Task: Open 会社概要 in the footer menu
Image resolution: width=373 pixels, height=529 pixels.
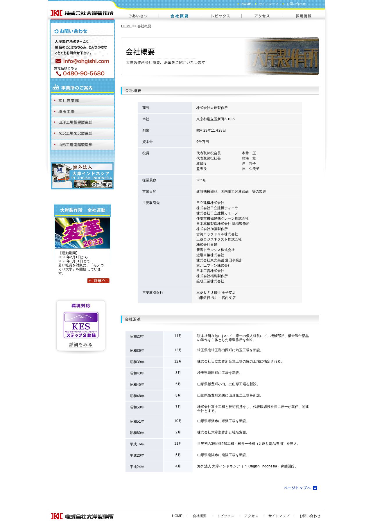Action: point(200,516)
